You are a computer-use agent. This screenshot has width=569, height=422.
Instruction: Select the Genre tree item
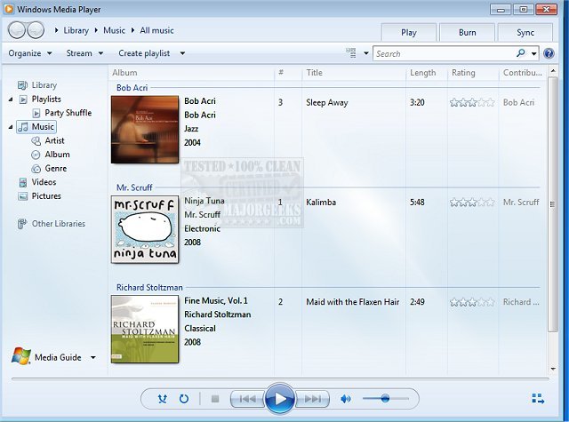[56, 169]
